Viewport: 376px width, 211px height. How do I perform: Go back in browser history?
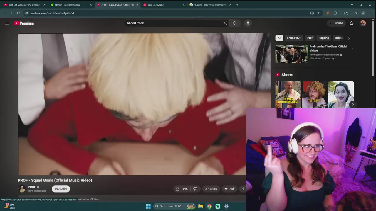pyautogui.click(x=4, y=13)
